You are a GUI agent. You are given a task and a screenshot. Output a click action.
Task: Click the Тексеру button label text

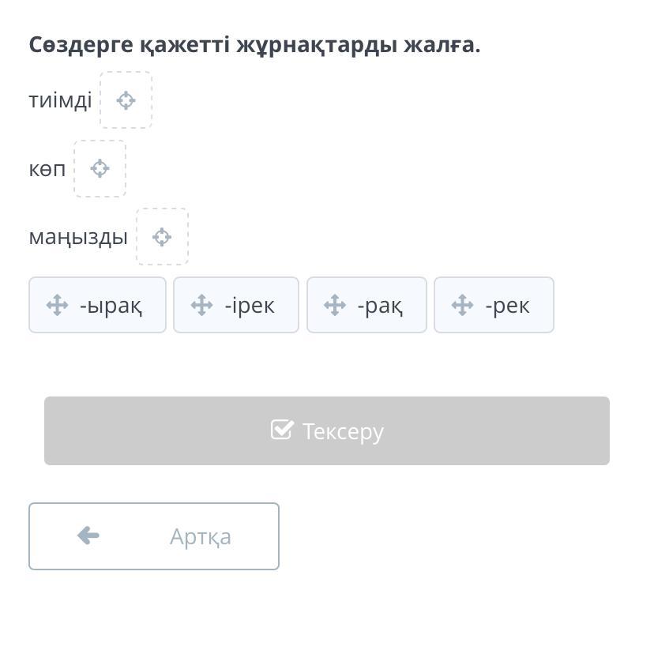point(343,431)
